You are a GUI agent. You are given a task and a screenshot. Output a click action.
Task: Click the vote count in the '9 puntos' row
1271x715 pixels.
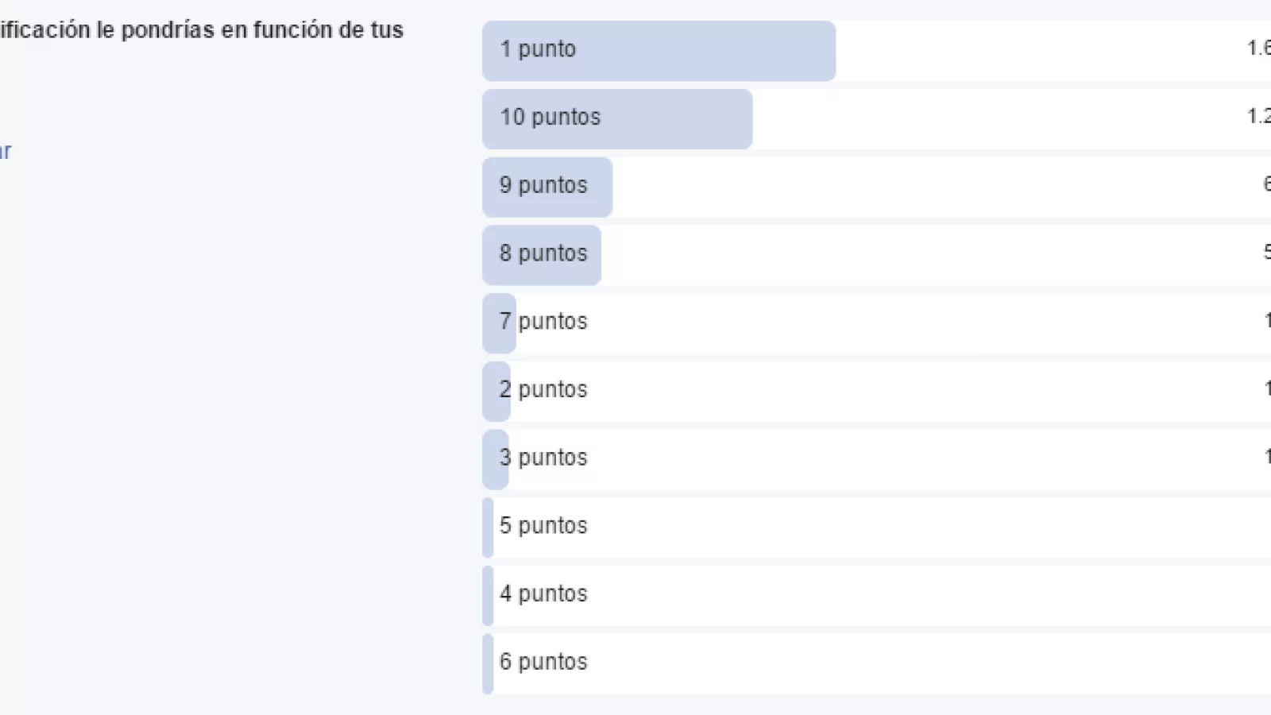[1266, 185]
